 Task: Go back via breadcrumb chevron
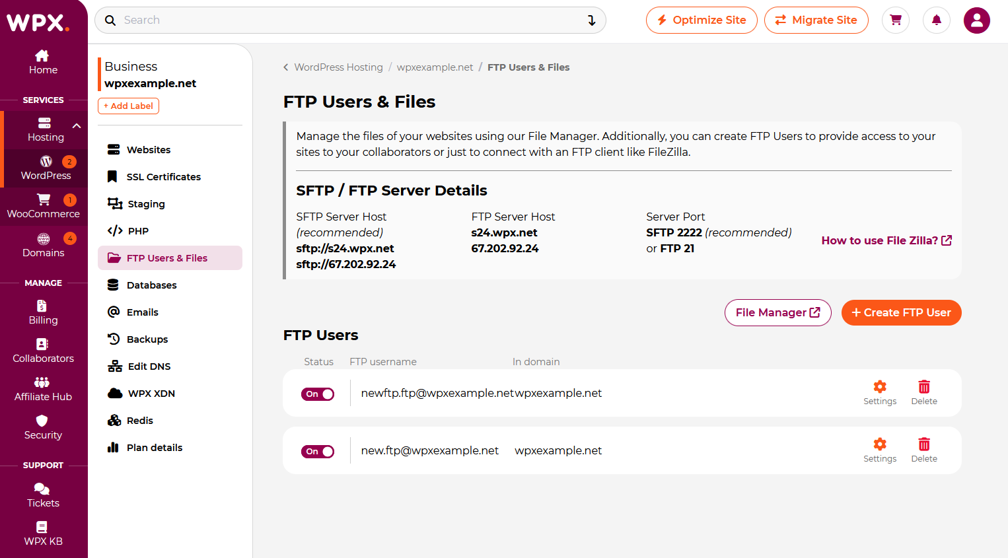(286, 67)
